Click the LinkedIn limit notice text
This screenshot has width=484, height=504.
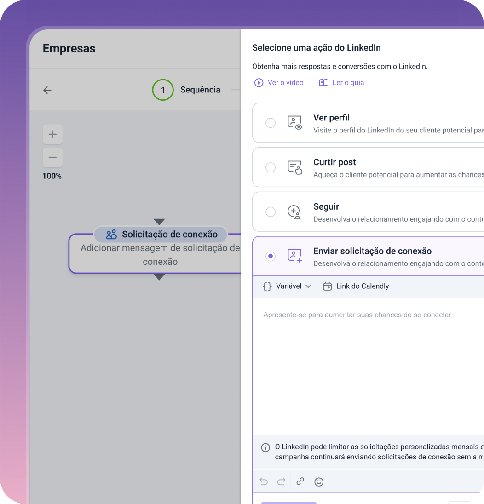pyautogui.click(x=379, y=452)
